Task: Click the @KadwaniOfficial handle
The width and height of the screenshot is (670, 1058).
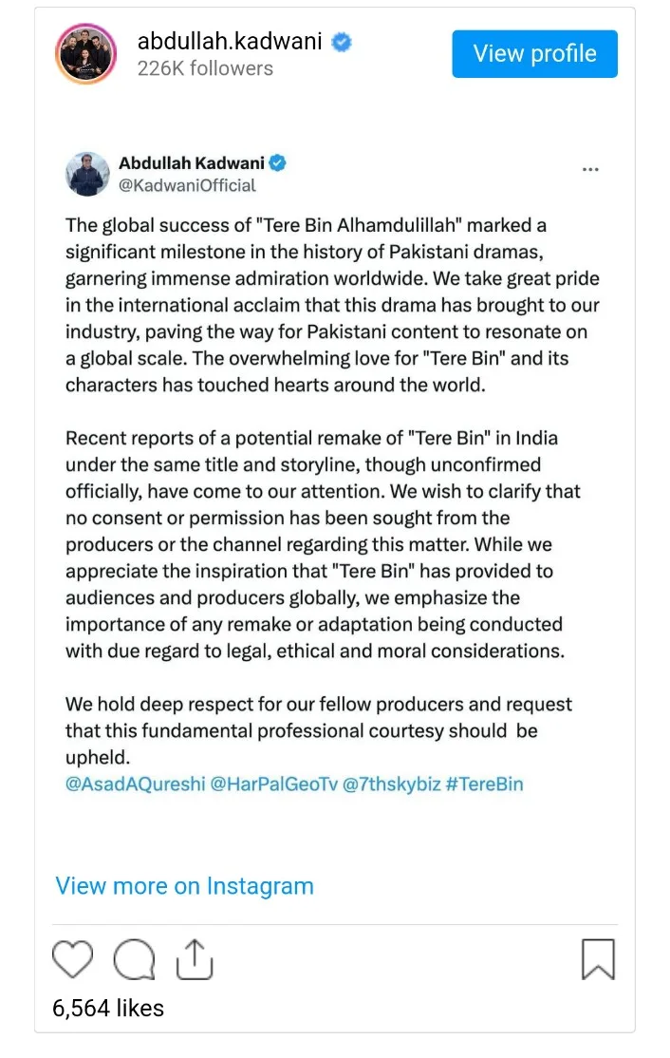Action: click(x=187, y=185)
